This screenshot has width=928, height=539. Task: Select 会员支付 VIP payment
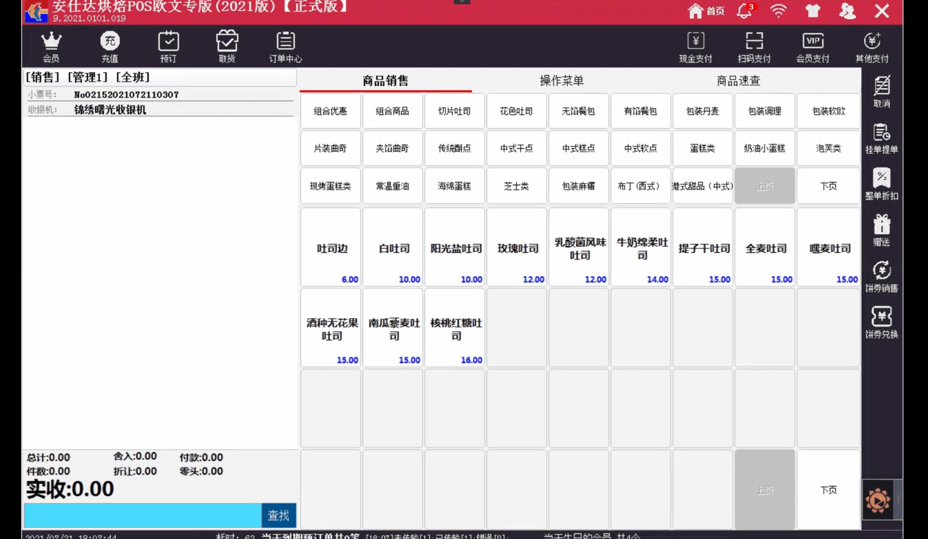pos(813,45)
